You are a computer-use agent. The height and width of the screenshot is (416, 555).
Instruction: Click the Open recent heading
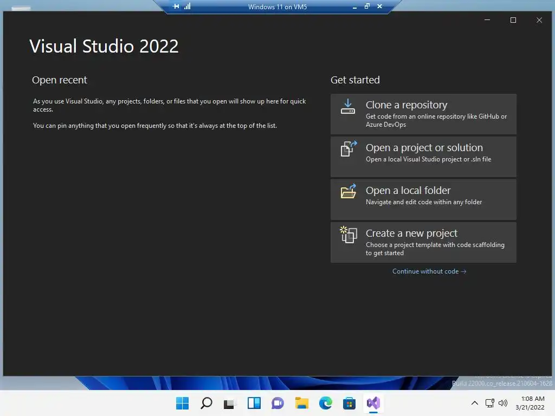60,80
